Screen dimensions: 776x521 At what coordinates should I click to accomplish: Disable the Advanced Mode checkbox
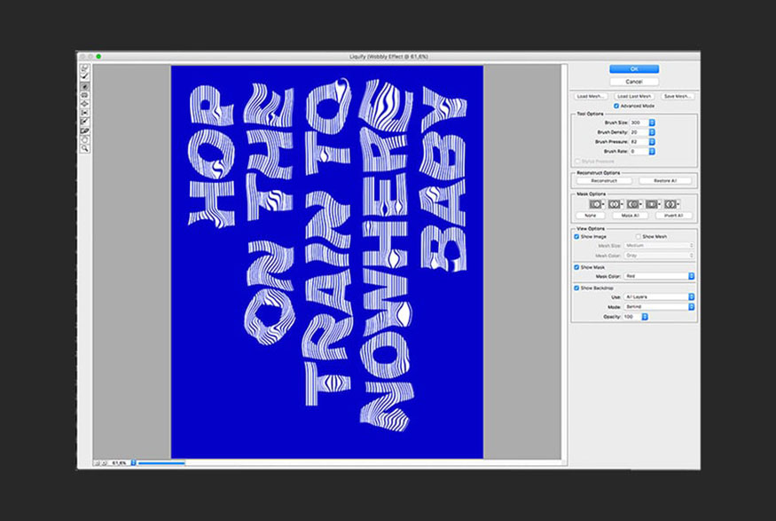[616, 106]
